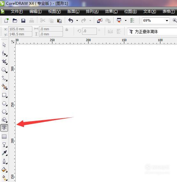Open the 69% zoom level dropdown
This screenshot has height=182, width=177.
point(167,21)
